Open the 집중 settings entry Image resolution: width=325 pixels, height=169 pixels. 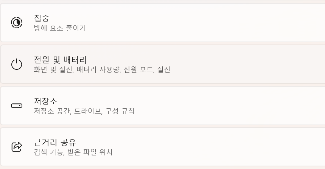(163, 23)
